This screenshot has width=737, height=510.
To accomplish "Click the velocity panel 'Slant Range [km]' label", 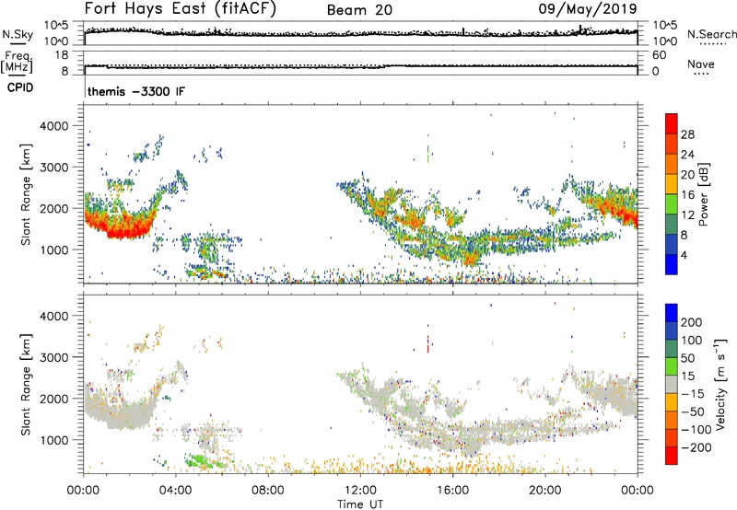I will 26,384.
